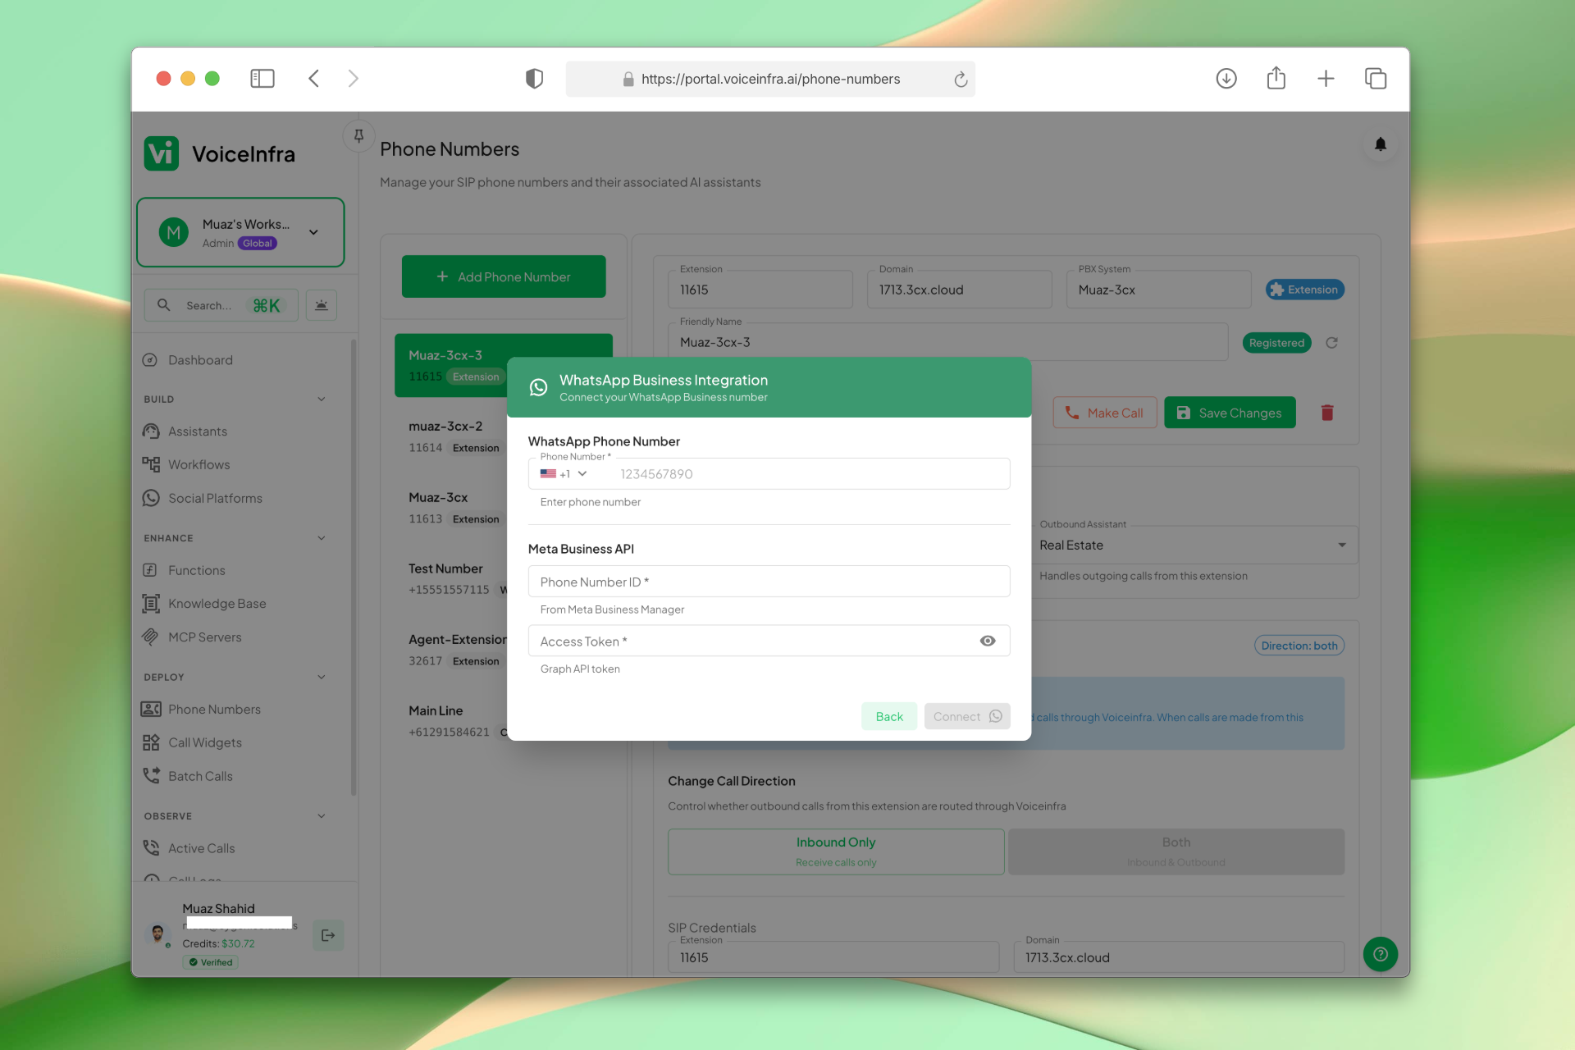
Task: Go forward in Safari
Action: point(354,79)
